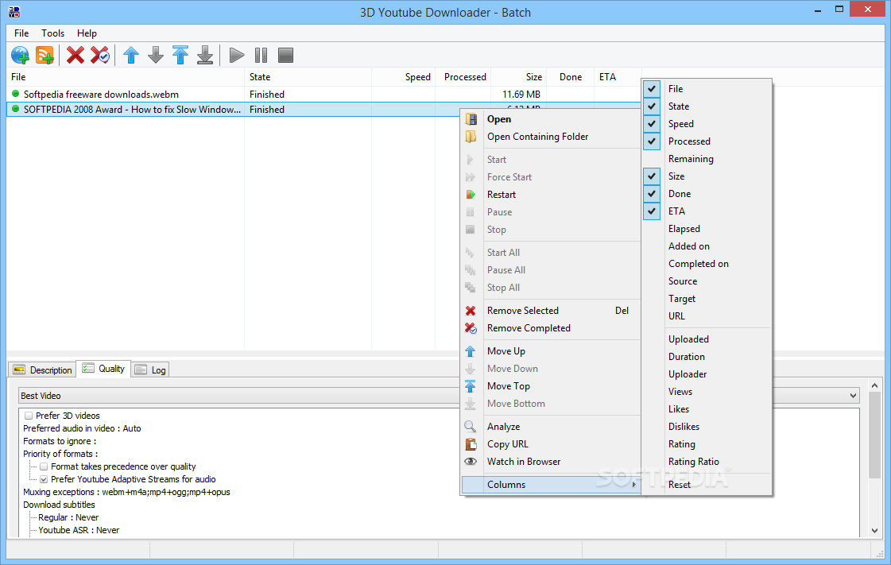This screenshot has width=891, height=565.
Task: Switch to the Log tab
Action: (150, 370)
